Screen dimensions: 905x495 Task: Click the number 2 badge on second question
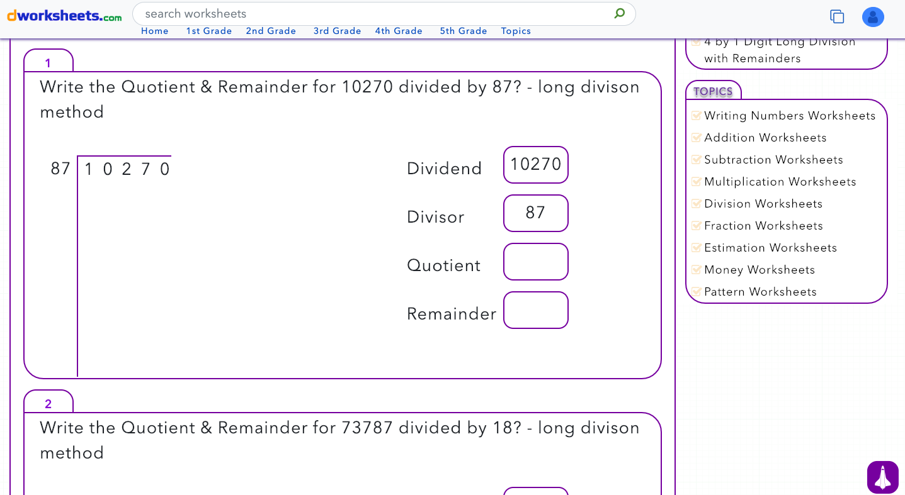tap(48, 403)
